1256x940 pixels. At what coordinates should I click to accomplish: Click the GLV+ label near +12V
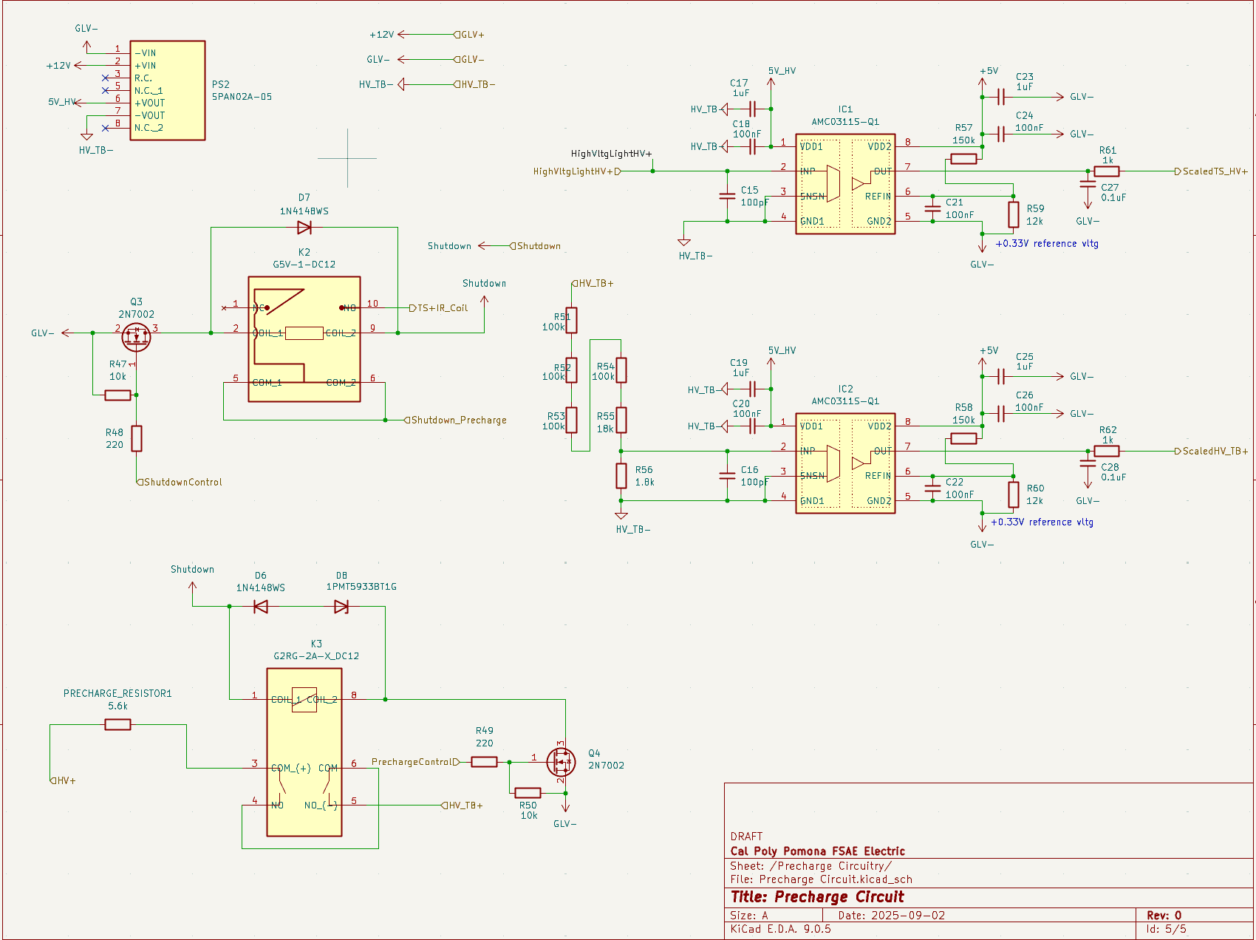472,33
